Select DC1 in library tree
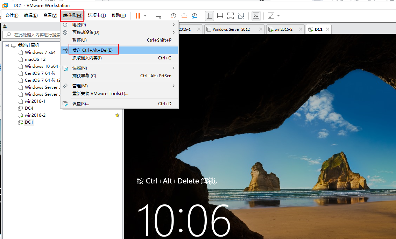 pyautogui.click(x=29, y=122)
